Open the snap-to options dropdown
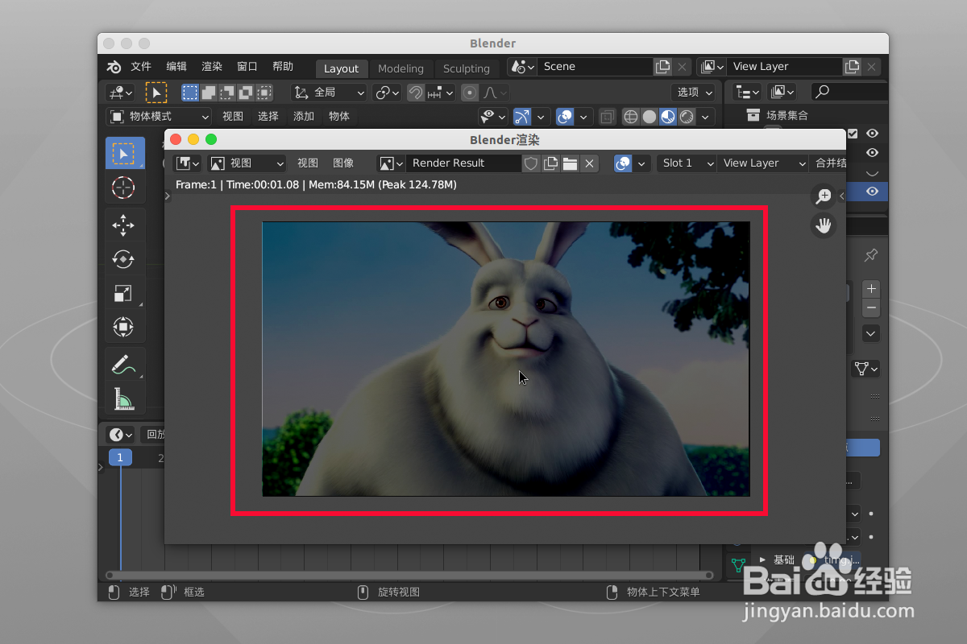This screenshot has height=644, width=967. point(441,93)
